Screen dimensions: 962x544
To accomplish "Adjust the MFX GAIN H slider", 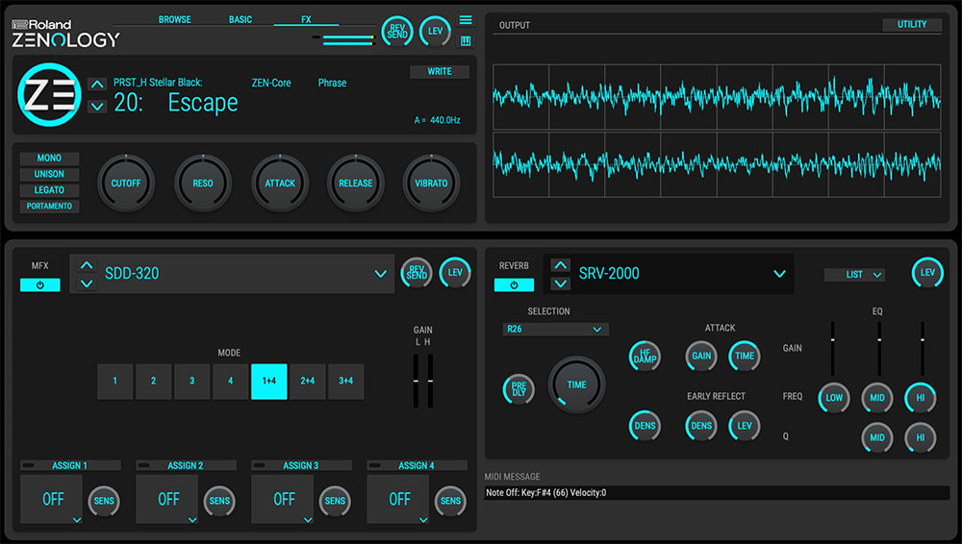I will pos(430,381).
